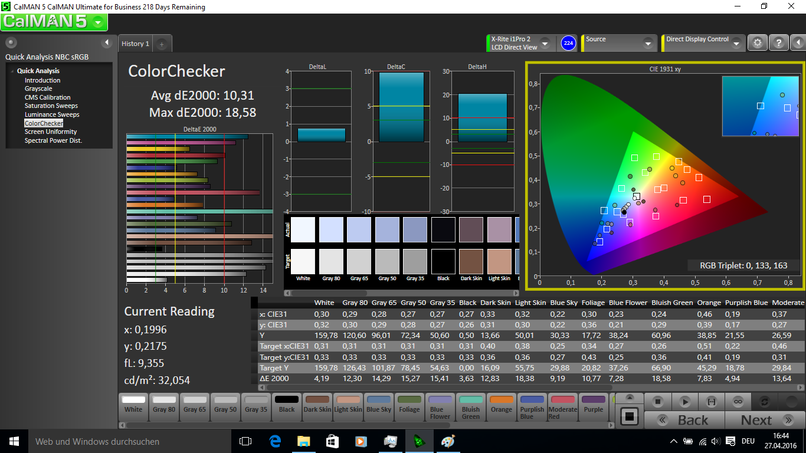This screenshot has height=453, width=806.
Task: Expand the Source dropdown
Action: [x=648, y=44]
